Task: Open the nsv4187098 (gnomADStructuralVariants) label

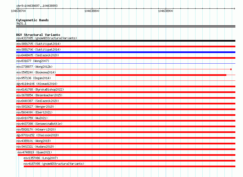Action: [x=54, y=164]
